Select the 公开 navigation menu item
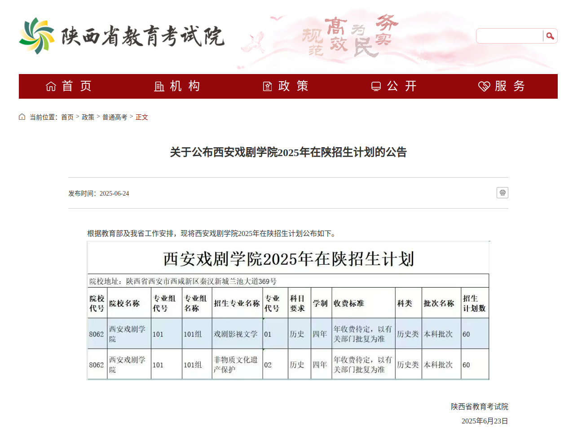The image size is (573, 432). 394,86
